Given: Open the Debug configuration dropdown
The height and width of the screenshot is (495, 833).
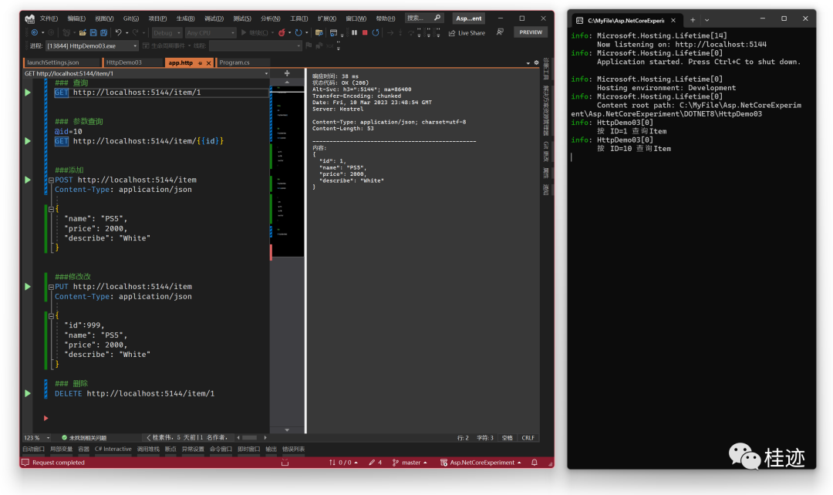Looking at the screenshot, I should tap(167, 33).
